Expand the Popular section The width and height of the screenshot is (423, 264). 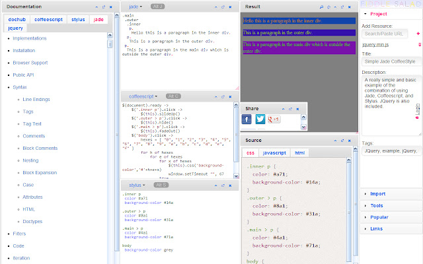[x=379, y=216]
